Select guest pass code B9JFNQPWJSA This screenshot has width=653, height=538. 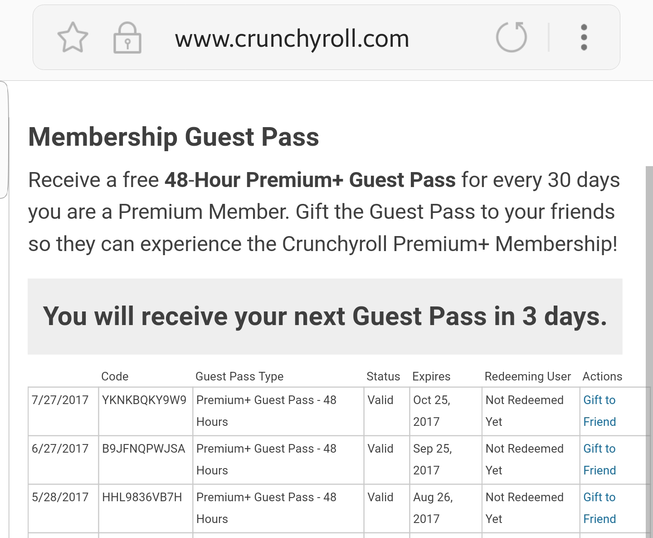click(143, 449)
